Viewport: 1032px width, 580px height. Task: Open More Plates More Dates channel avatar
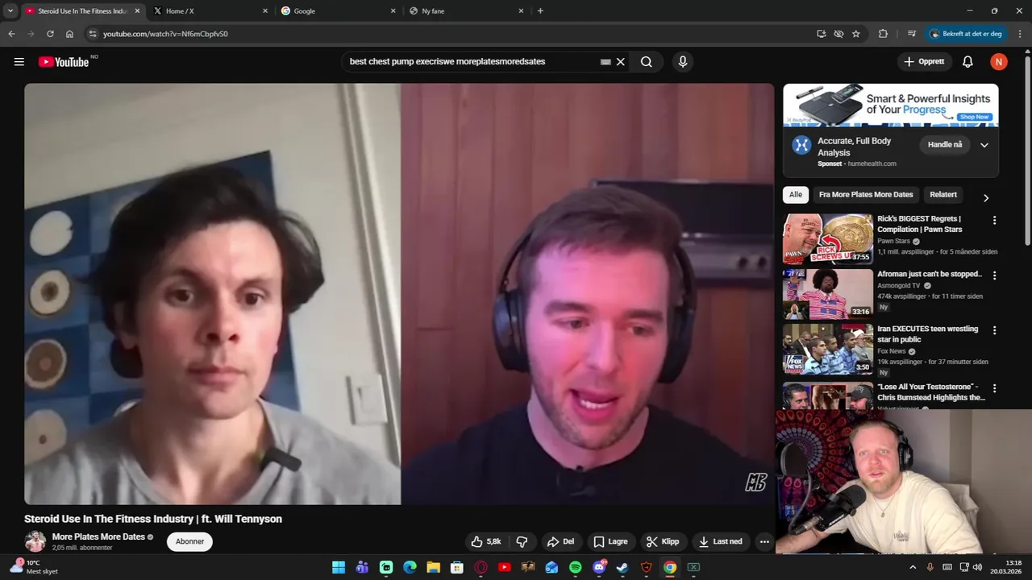35,541
